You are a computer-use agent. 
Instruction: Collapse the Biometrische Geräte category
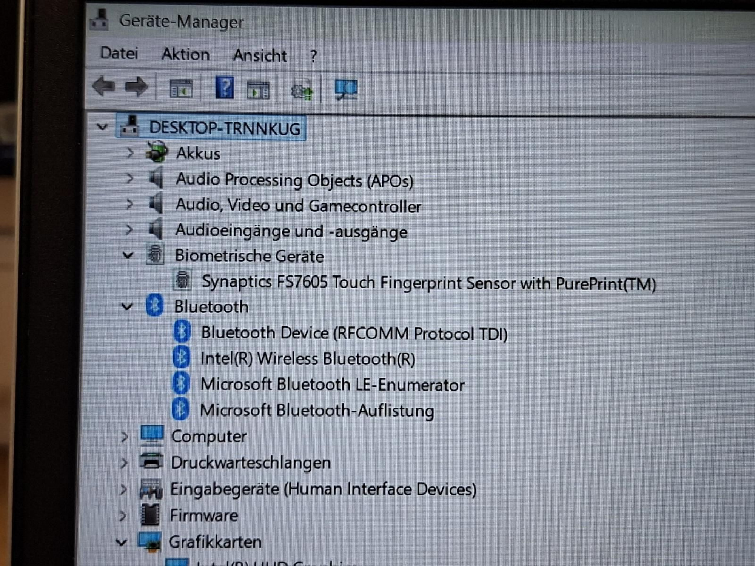click(x=128, y=255)
